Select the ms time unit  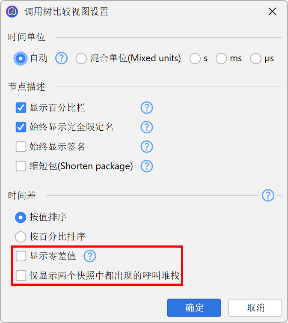pyautogui.click(x=221, y=59)
